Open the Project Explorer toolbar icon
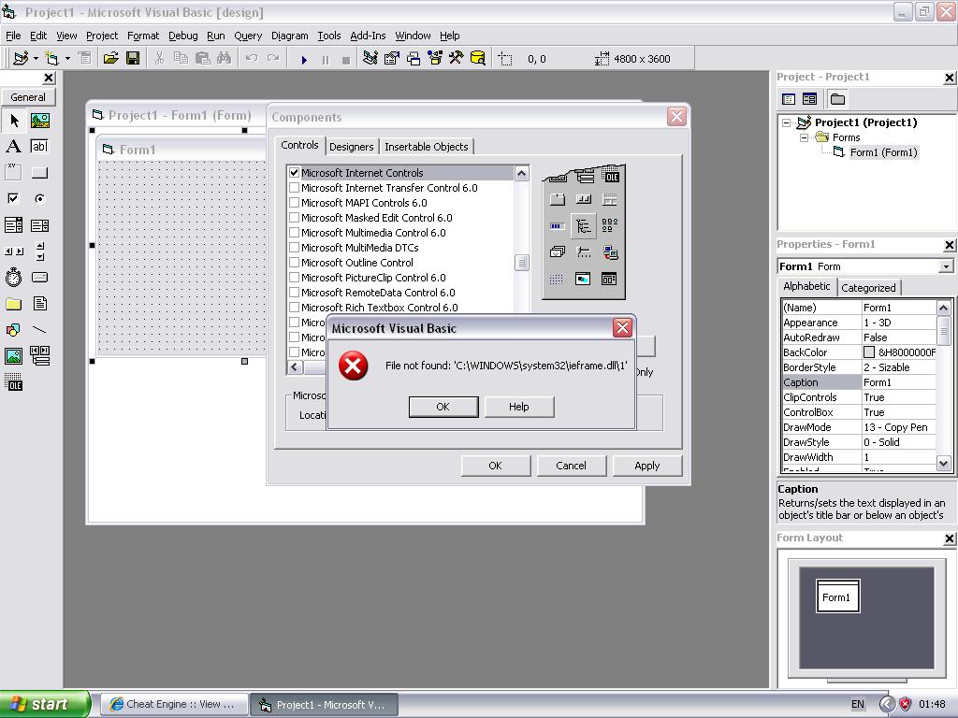Image resolution: width=958 pixels, height=718 pixels. [x=370, y=59]
